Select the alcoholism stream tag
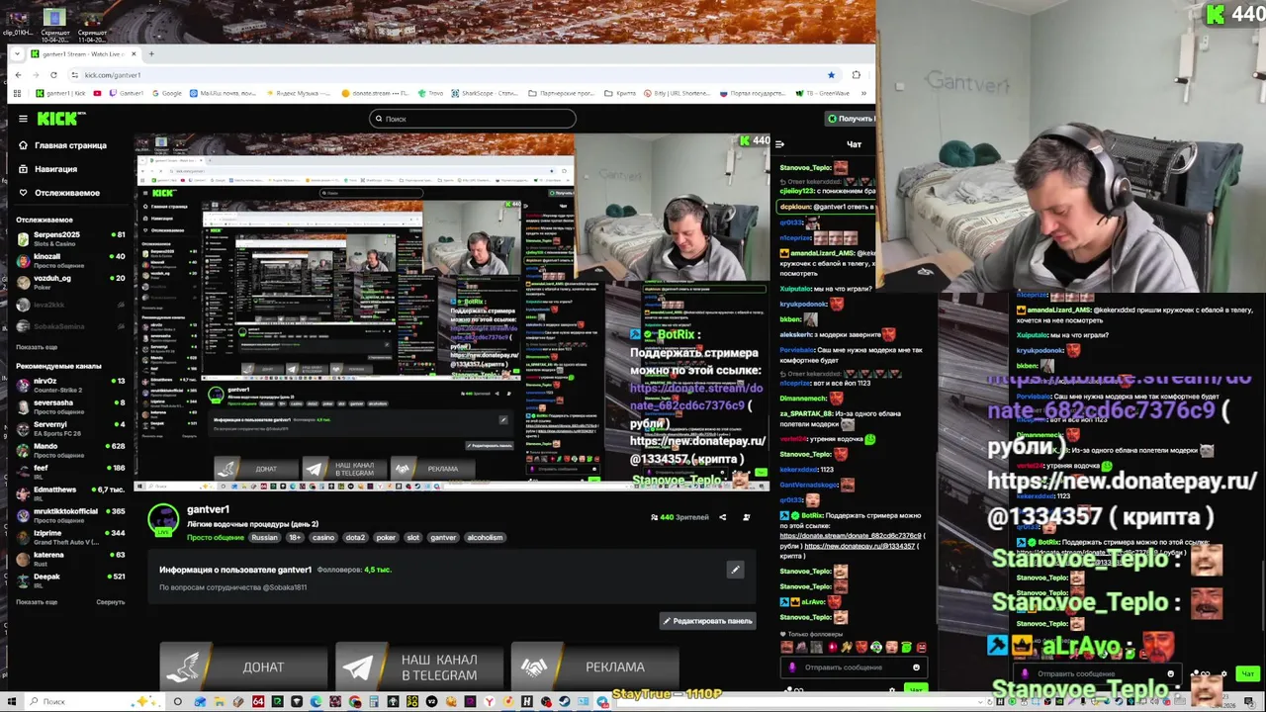The height and width of the screenshot is (712, 1266). (485, 538)
